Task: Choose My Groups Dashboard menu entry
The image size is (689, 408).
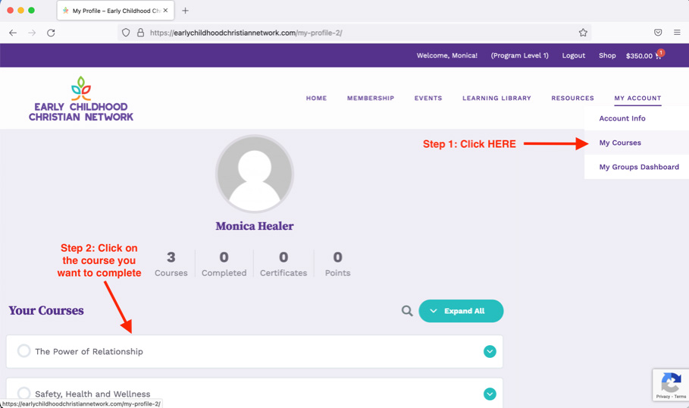Action: pyautogui.click(x=639, y=167)
